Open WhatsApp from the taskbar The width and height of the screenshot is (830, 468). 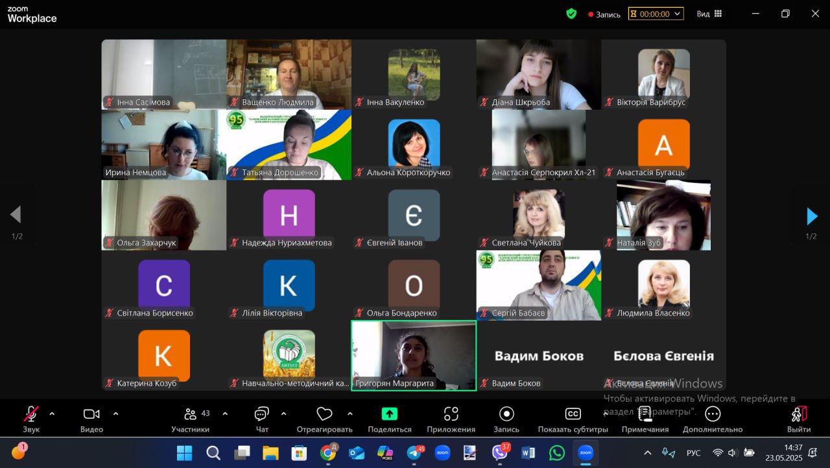coord(557,452)
